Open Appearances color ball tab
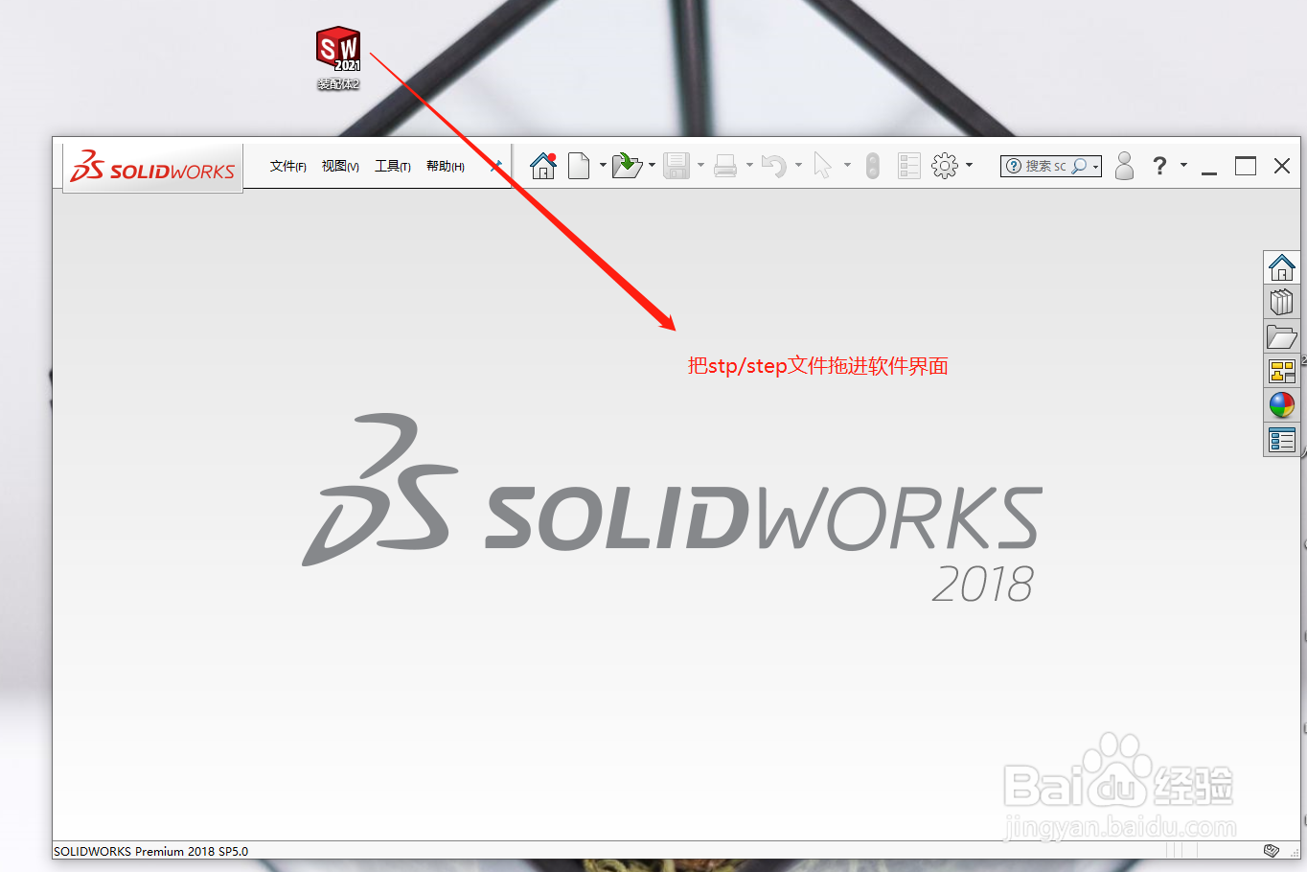Viewport: 1307px width, 872px height. pyautogui.click(x=1281, y=405)
